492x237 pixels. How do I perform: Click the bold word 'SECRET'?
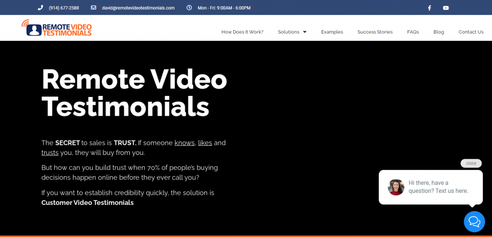[67, 143]
